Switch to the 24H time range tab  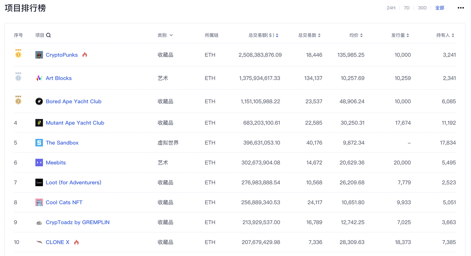point(391,8)
